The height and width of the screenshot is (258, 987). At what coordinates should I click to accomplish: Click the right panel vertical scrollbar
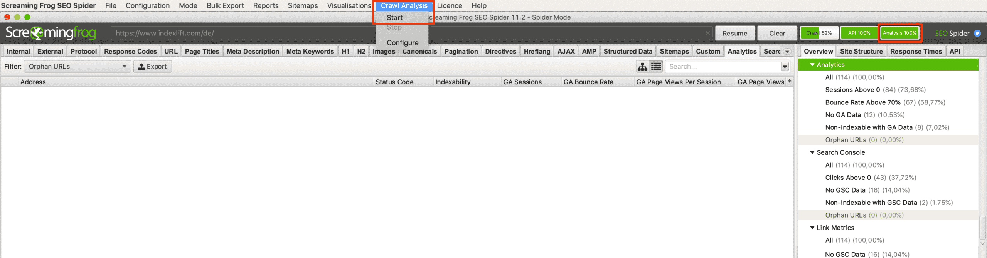click(x=983, y=227)
